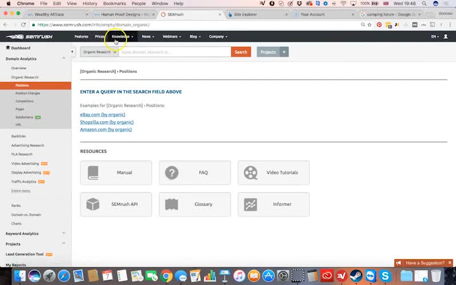Expand the Company dropdown menu

point(218,36)
